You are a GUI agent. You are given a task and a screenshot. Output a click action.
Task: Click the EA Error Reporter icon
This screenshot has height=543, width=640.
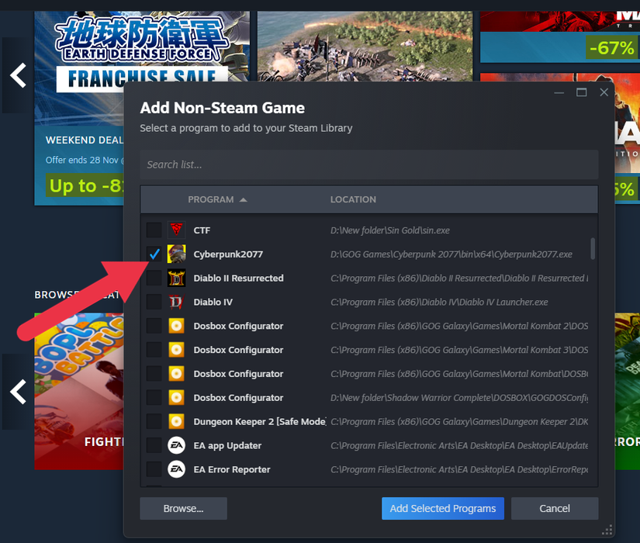tap(174, 469)
